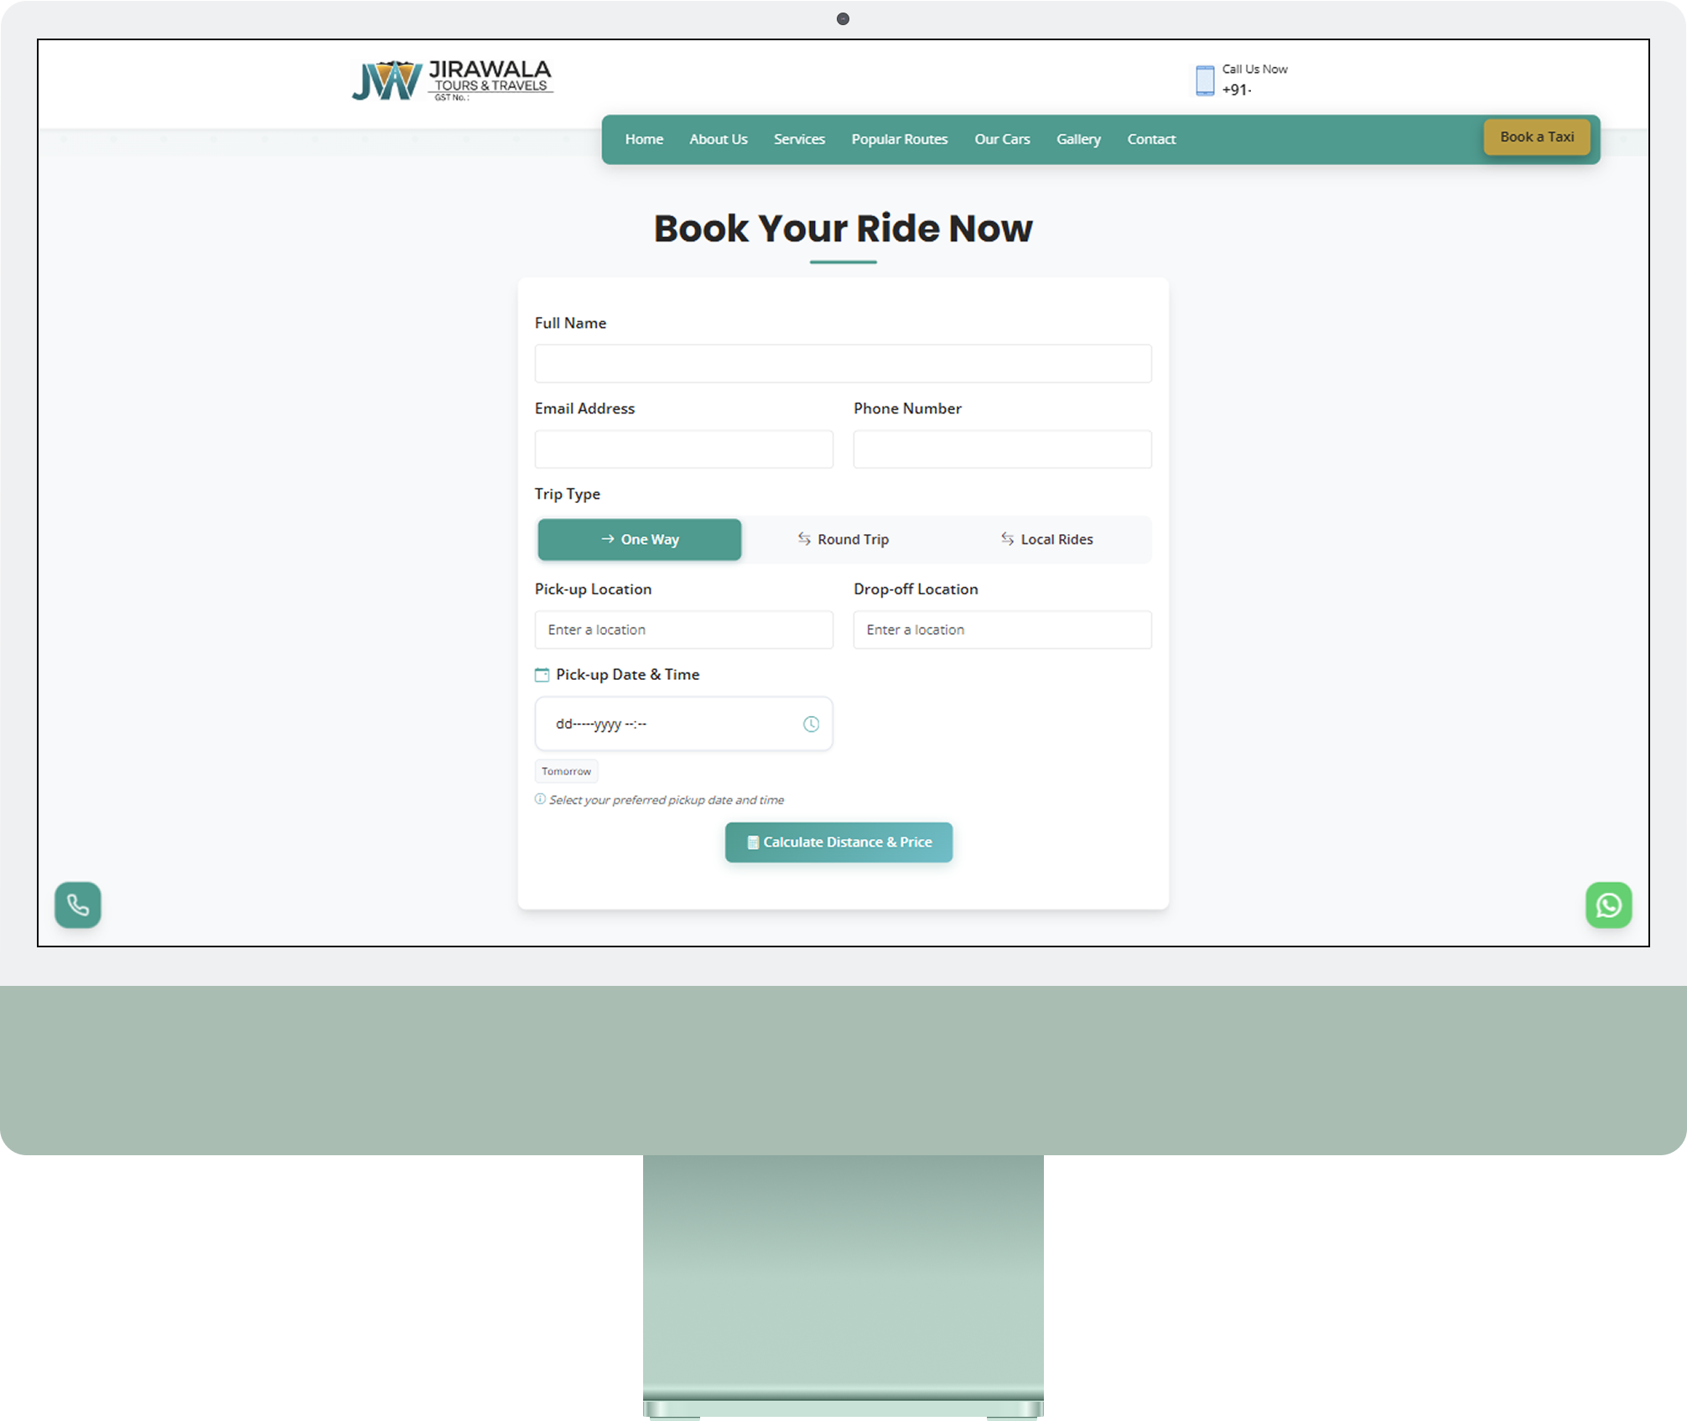The height and width of the screenshot is (1421, 1687).
Task: Focus the Email Address field
Action: tap(684, 449)
